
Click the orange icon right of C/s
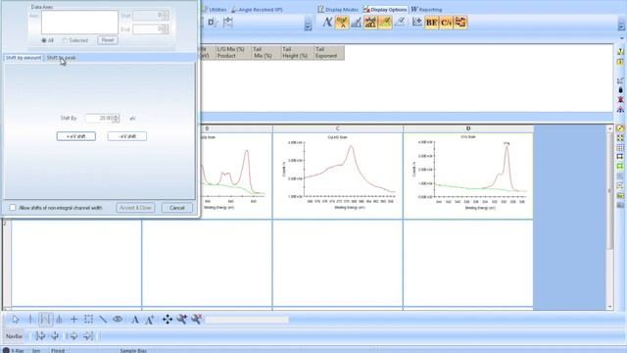(x=460, y=23)
